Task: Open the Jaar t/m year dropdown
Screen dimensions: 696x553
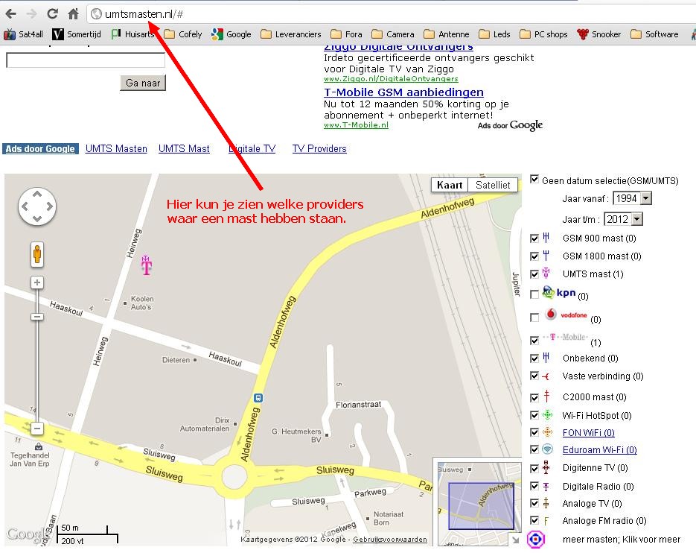Action: (623, 218)
